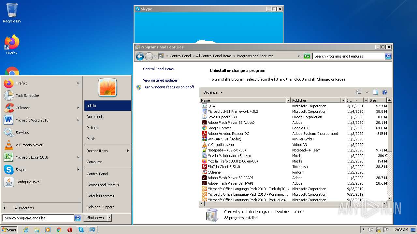Expand the Firefox jump list arrow
This screenshot has width=417, height=234.
(78, 83)
